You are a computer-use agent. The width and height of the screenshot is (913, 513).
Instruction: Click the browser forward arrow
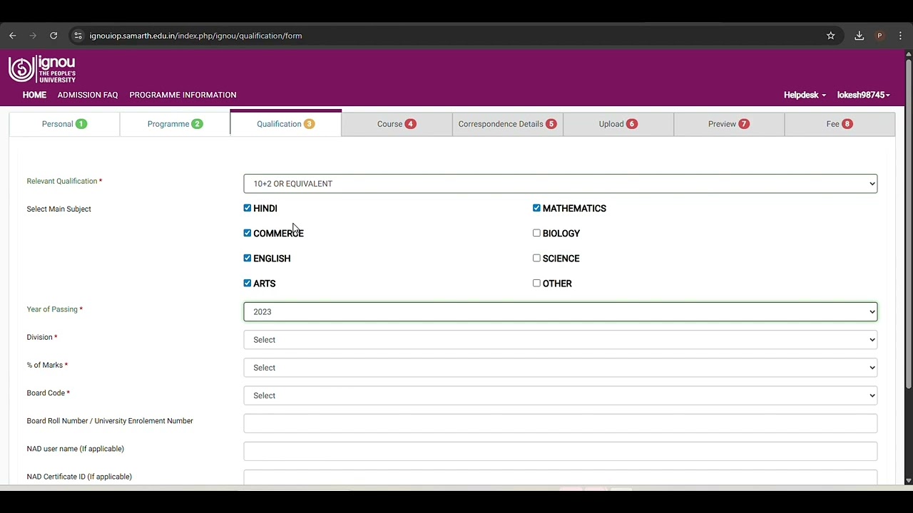pyautogui.click(x=33, y=36)
